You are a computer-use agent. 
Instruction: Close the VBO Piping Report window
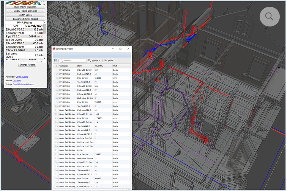(x=128, y=49)
